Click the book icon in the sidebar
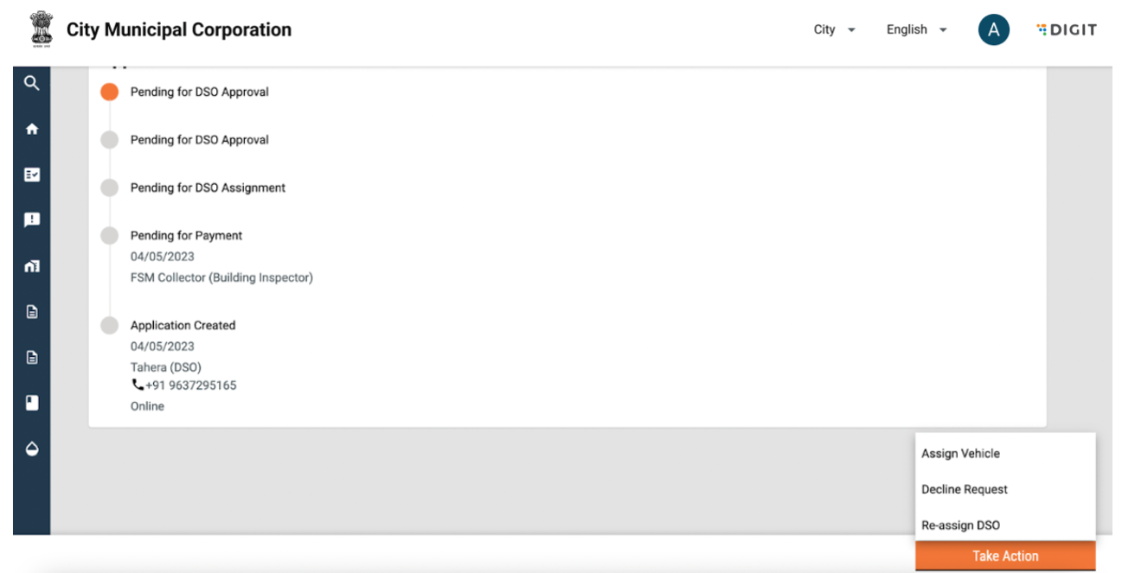 point(32,403)
